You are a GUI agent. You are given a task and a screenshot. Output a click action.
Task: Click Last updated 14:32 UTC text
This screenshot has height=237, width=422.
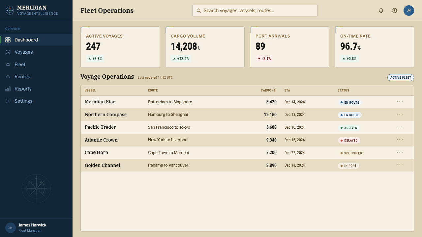point(155,78)
